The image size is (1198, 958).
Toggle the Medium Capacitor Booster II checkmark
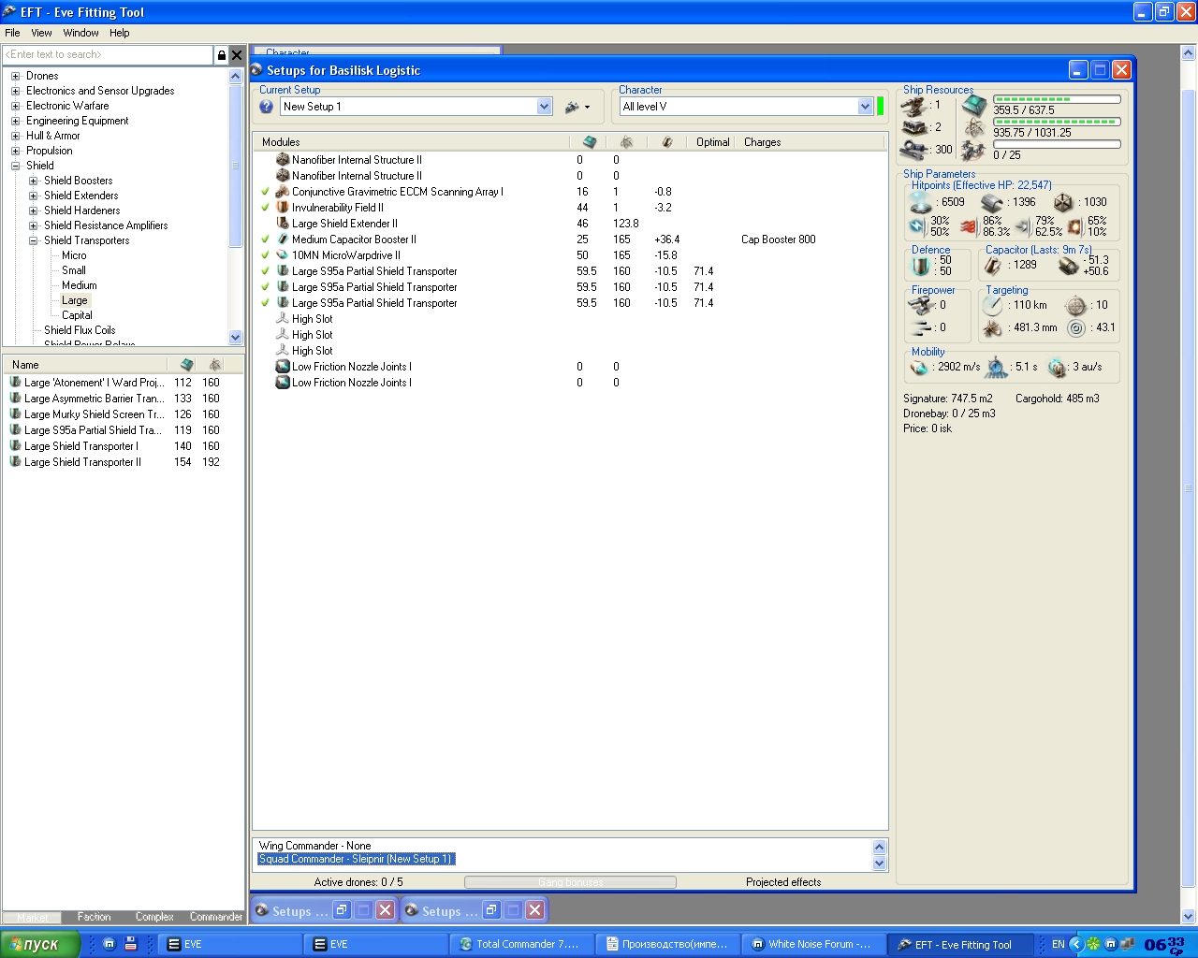point(266,239)
